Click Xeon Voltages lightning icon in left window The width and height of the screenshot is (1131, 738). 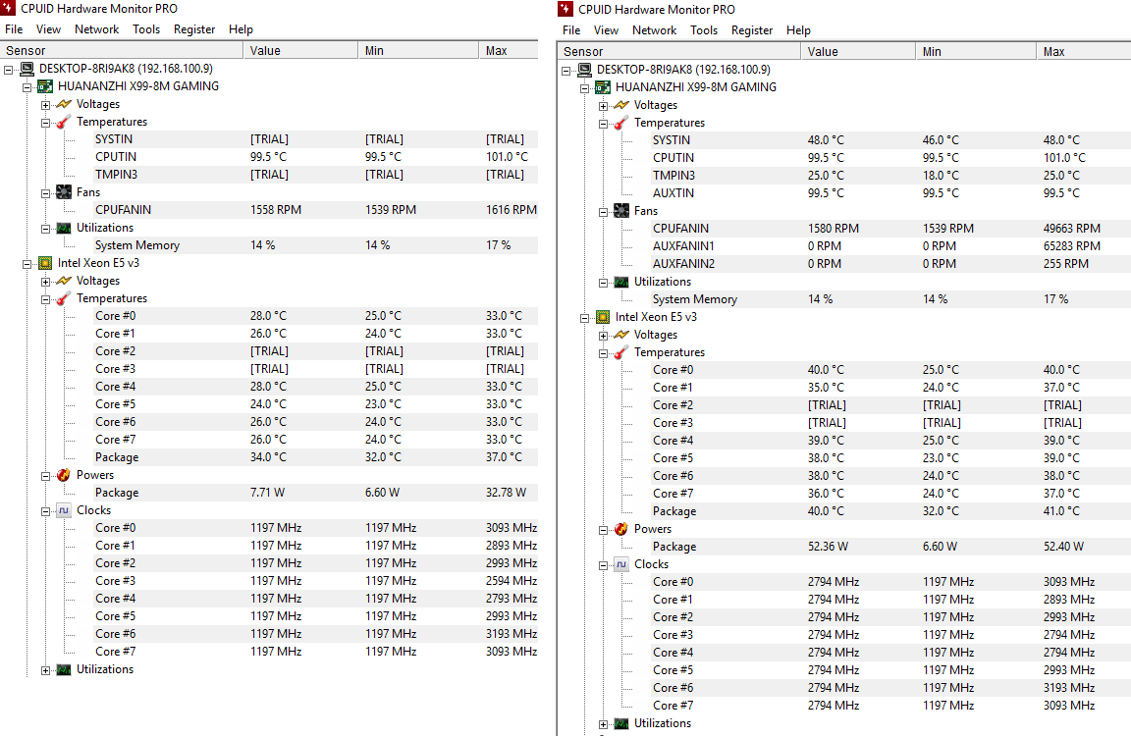[64, 281]
